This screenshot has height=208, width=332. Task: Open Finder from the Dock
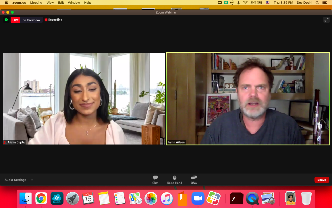click(x=25, y=198)
